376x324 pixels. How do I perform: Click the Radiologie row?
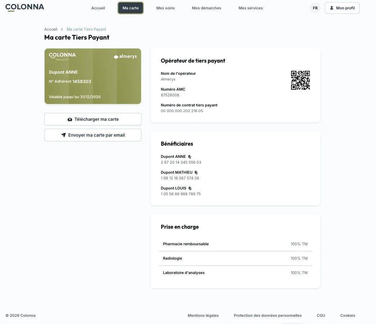(235, 258)
